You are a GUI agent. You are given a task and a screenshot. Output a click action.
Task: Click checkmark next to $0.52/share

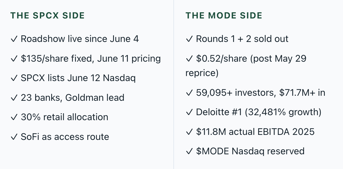click(189, 59)
